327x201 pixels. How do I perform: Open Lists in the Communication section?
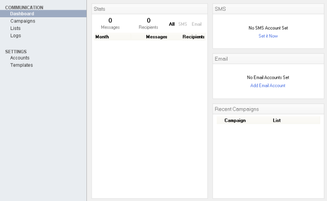[x=15, y=28]
